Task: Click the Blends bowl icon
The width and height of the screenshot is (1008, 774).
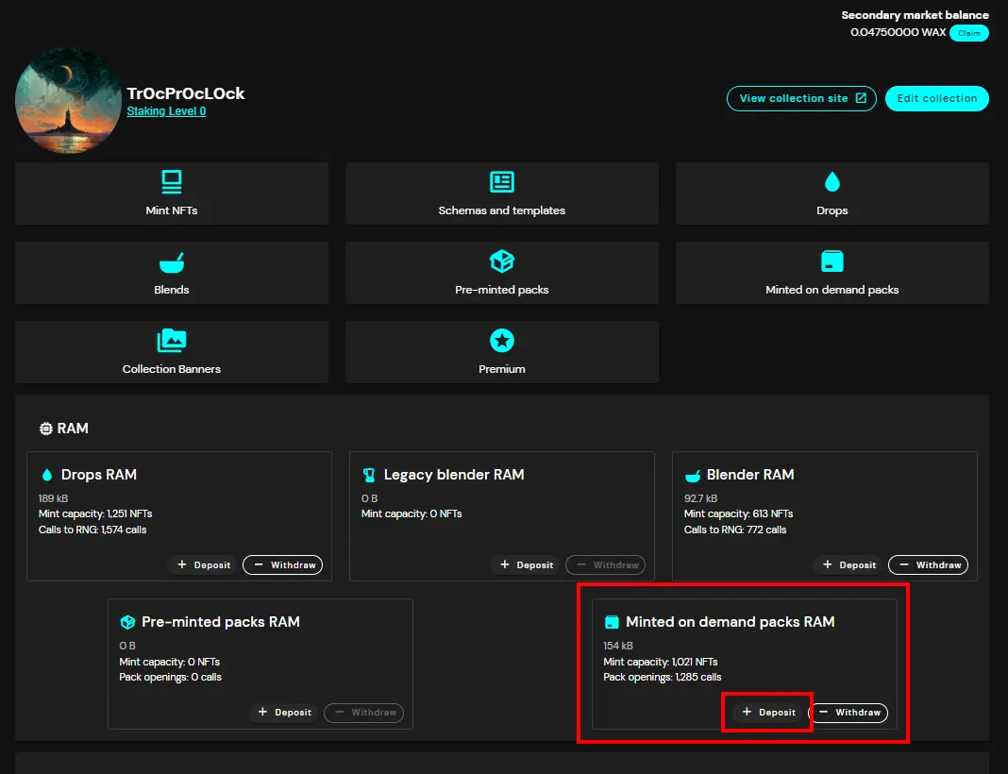Action: click(172, 261)
